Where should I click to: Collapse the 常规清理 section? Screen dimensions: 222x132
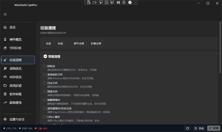(x=45, y=57)
